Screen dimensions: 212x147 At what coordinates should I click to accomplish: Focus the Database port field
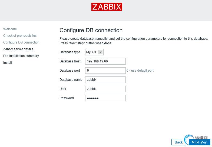(x=105, y=71)
